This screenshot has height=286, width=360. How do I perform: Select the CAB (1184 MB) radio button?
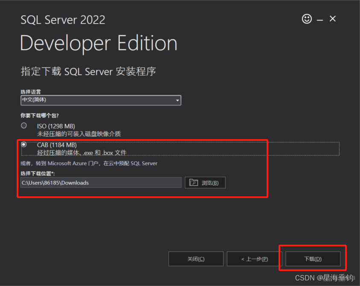(24, 145)
